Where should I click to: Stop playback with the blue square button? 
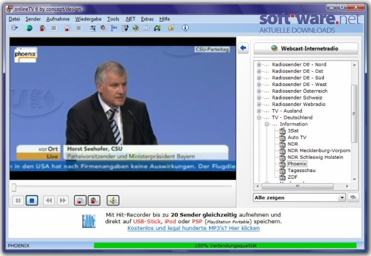point(32,201)
